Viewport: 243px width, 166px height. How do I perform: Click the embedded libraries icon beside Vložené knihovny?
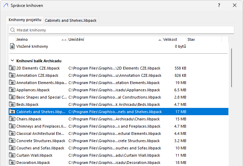pyautogui.click(x=12, y=46)
